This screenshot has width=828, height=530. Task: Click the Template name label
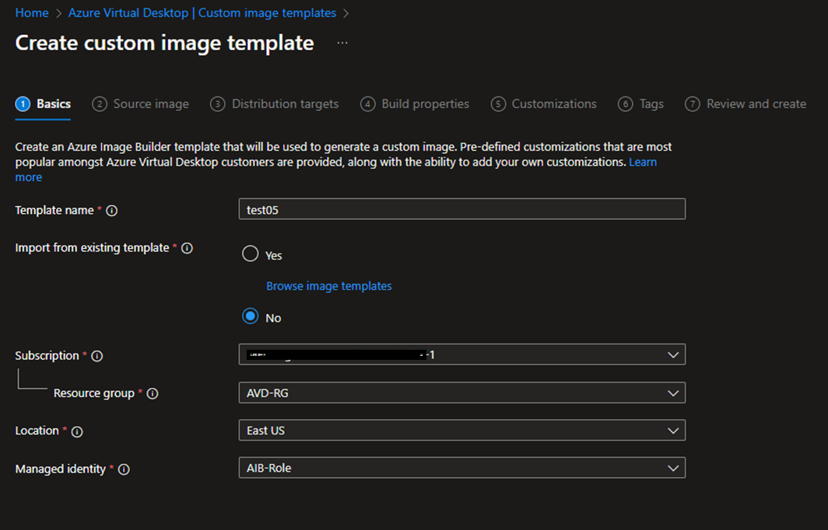54,210
